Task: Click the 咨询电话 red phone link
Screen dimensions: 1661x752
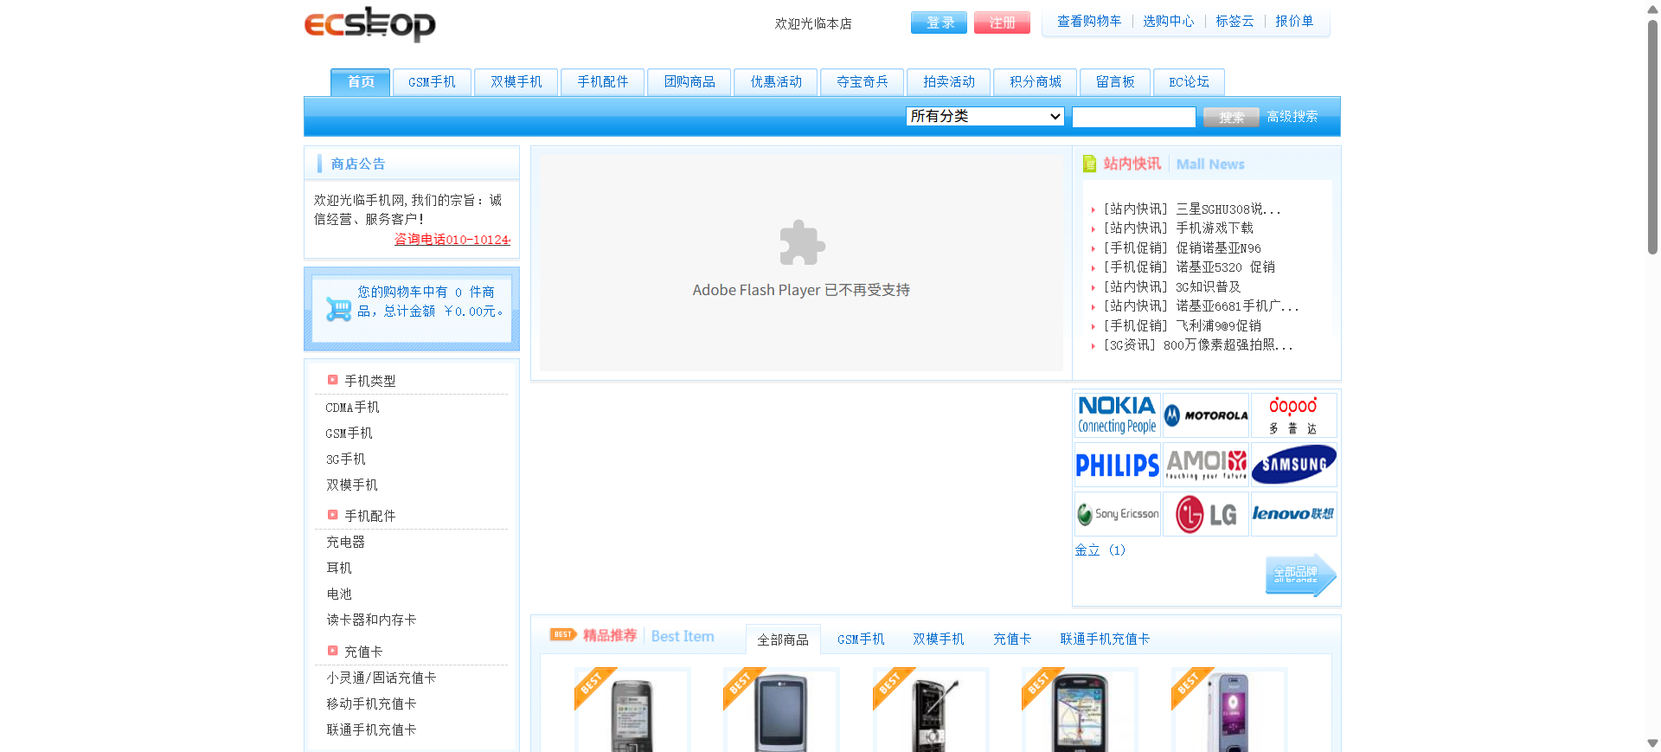Action: coord(452,240)
